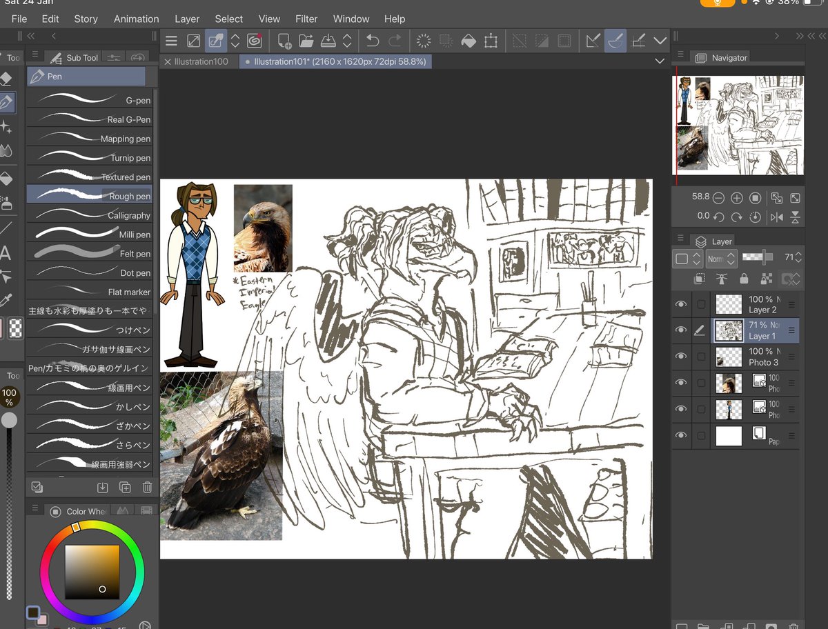Image resolution: width=828 pixels, height=629 pixels.
Task: Select the Blend tool in the tool palette
Action: [x=6, y=150]
